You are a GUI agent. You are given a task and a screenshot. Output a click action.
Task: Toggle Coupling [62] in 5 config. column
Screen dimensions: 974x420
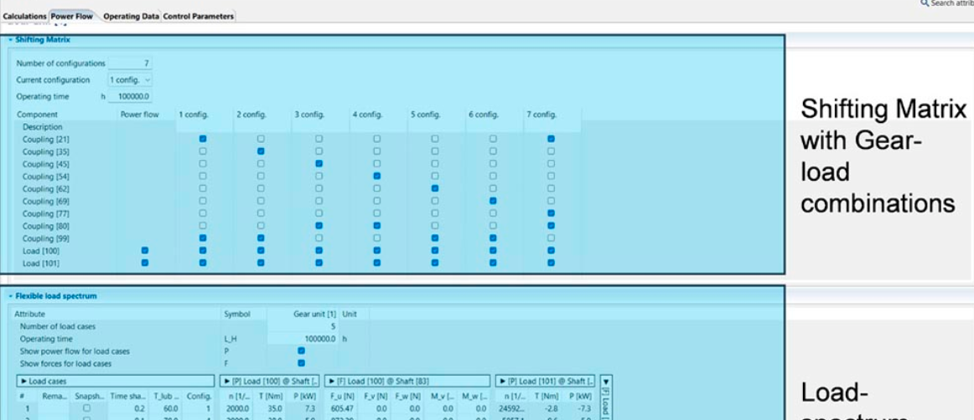coord(434,189)
